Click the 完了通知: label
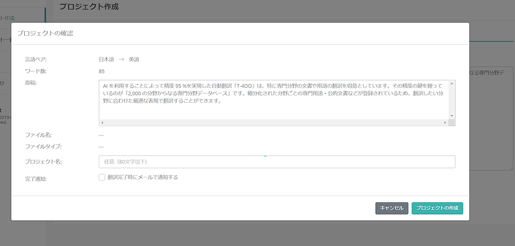This screenshot has height=246, width=515. tap(36, 179)
